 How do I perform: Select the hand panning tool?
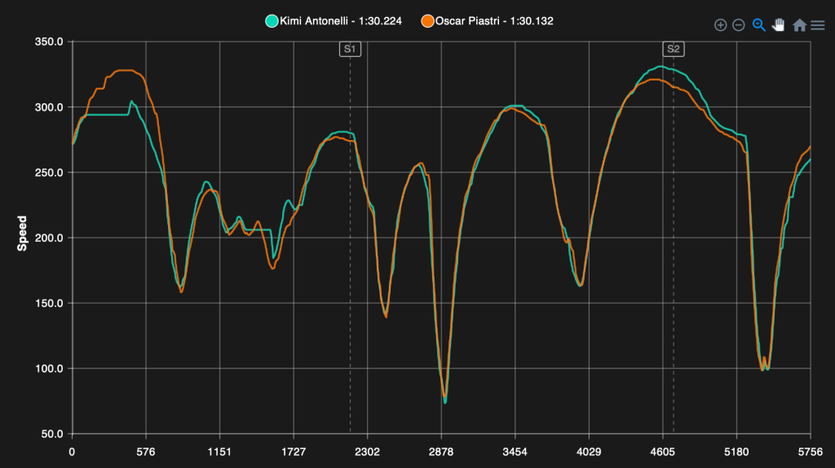point(779,25)
